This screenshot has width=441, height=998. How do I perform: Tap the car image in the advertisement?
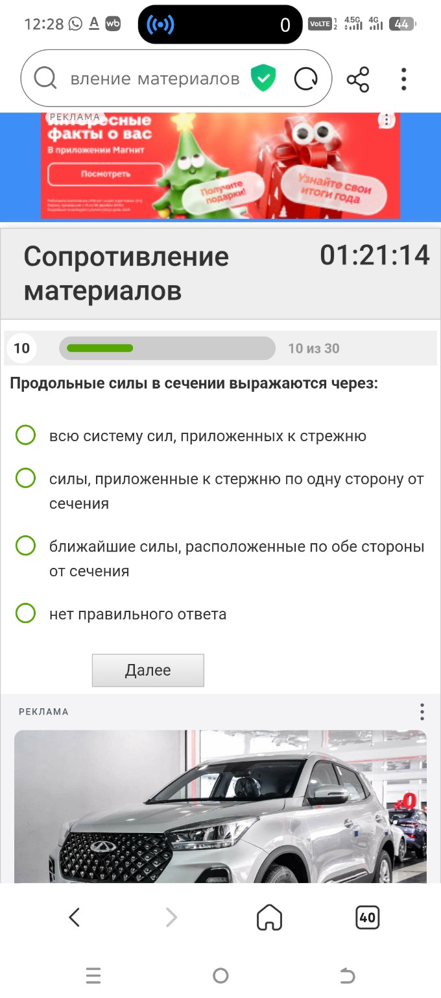pyautogui.click(x=220, y=806)
